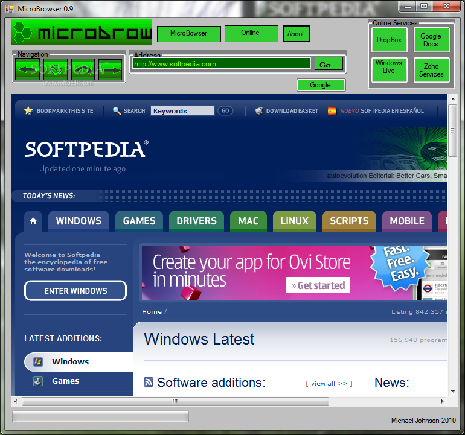Click horizontal scrollbar right arrow
The width and height of the screenshot is (465, 435).
click(443, 402)
